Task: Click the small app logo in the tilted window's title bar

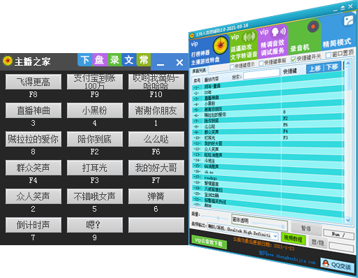Action: [x=192, y=36]
